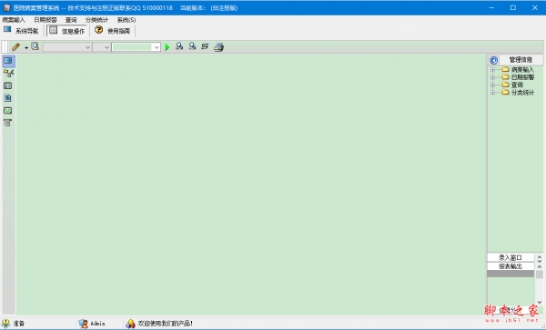Select the 分类统计 folder in tree
Viewport: 546px width, 330px height.
(x=518, y=93)
